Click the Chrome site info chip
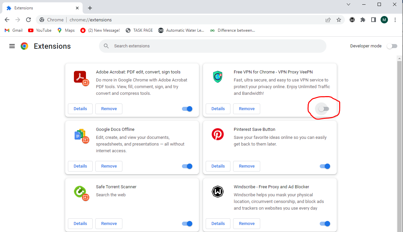This screenshot has width=403, height=232. pyautogui.click(x=51, y=20)
